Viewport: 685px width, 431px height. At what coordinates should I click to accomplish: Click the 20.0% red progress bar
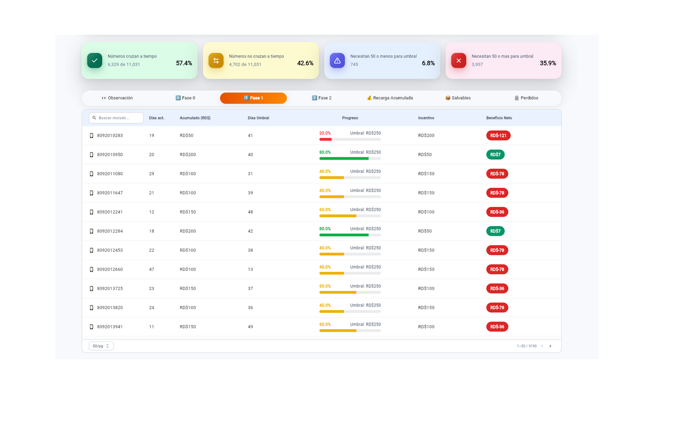point(350,139)
